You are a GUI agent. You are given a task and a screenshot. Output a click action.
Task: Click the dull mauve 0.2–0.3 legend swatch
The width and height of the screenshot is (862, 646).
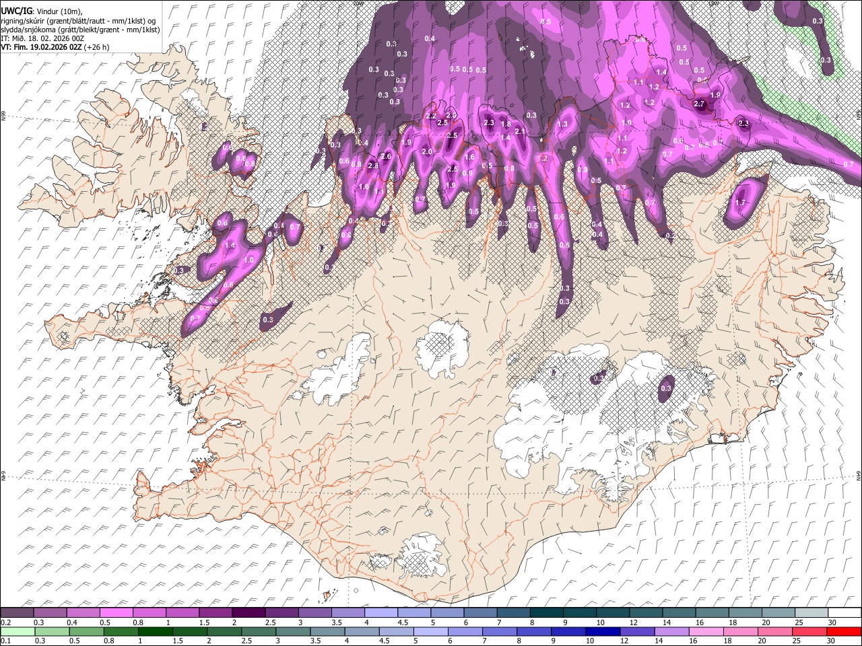pos(17,613)
